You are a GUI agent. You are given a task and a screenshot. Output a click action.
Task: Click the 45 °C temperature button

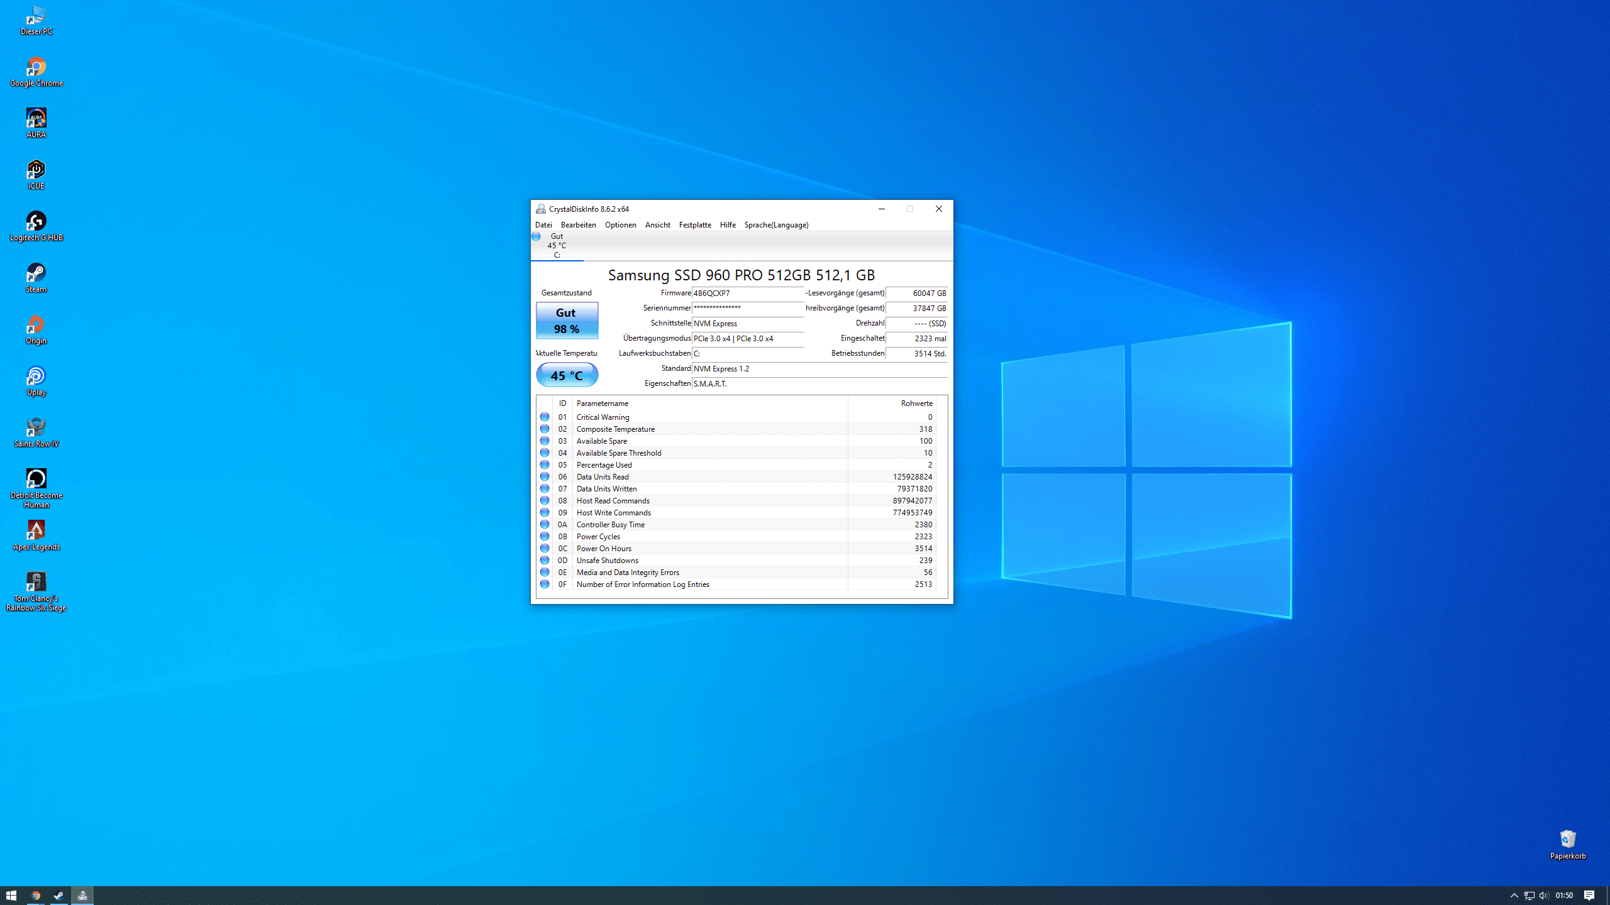567,375
